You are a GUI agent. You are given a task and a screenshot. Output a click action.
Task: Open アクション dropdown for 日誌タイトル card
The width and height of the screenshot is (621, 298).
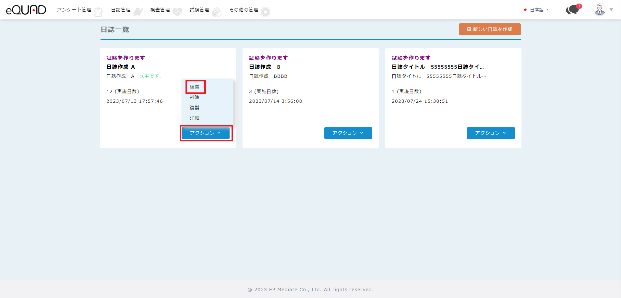[491, 133]
